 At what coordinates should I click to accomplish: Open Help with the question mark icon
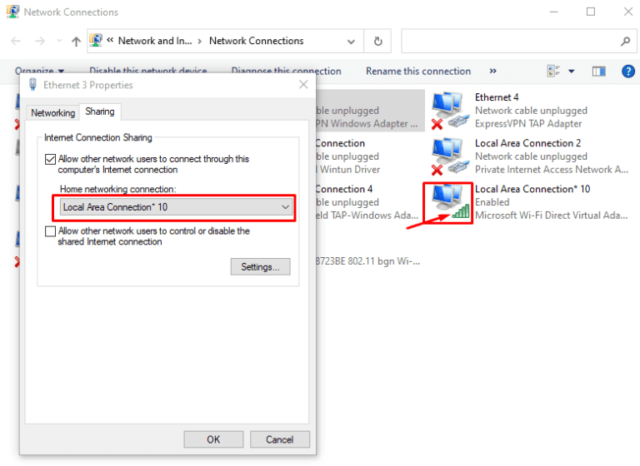[628, 72]
